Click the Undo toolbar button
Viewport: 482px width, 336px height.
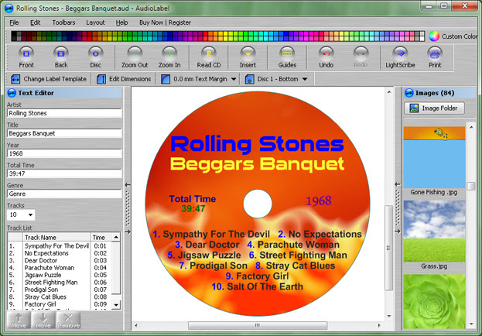[326, 57]
